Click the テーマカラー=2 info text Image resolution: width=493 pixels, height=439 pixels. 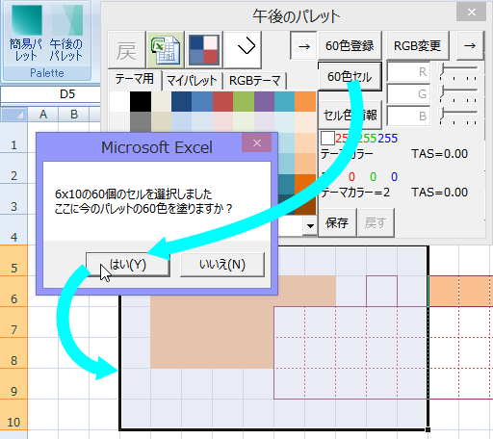[x=355, y=193]
